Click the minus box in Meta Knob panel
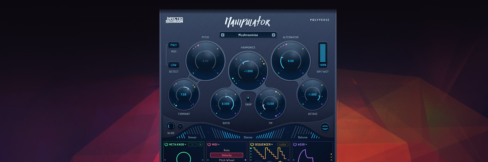Image resolution: width=488 pixels, height=162 pixels. (x=192, y=144)
